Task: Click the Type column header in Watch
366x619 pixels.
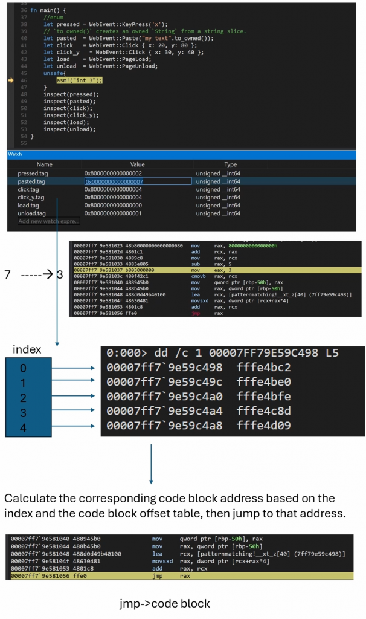Action: 230,164
